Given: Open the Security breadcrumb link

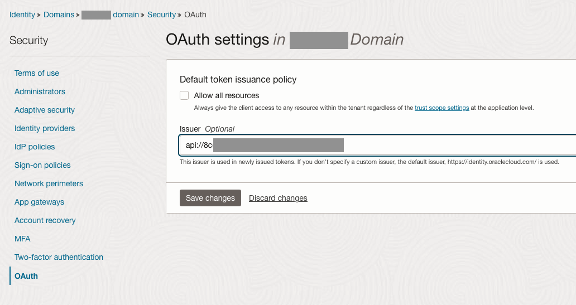Looking at the screenshot, I should tap(161, 14).
